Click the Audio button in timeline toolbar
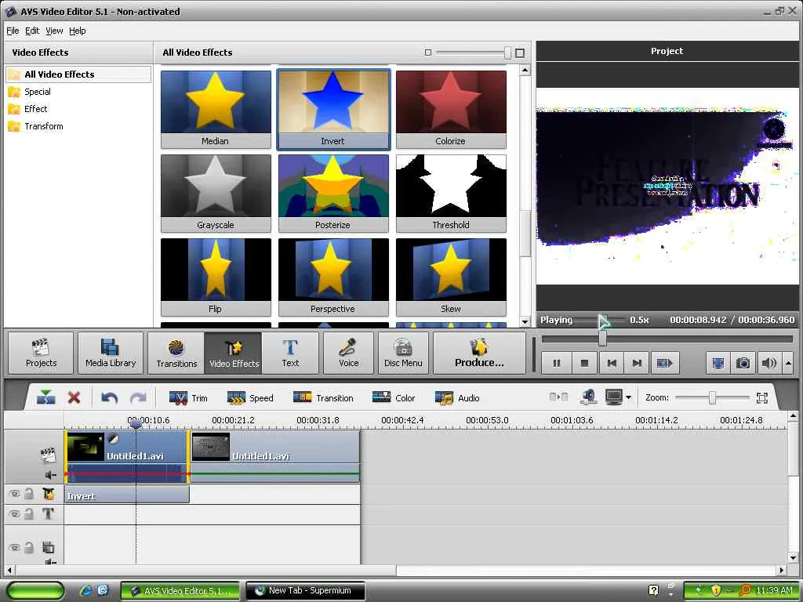Viewport: 803px width, 602px height. coord(457,397)
